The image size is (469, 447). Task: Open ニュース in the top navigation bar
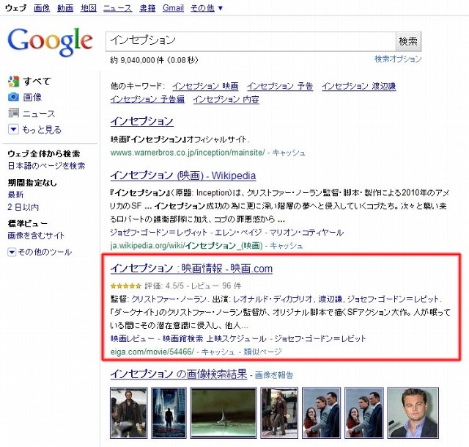click(117, 8)
